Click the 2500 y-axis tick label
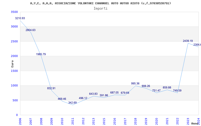This screenshot has width=201, height=126. pyautogui.click(x=14, y=41)
